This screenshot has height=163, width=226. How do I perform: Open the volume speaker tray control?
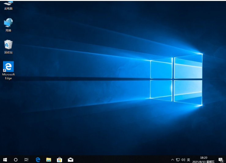click(183, 160)
